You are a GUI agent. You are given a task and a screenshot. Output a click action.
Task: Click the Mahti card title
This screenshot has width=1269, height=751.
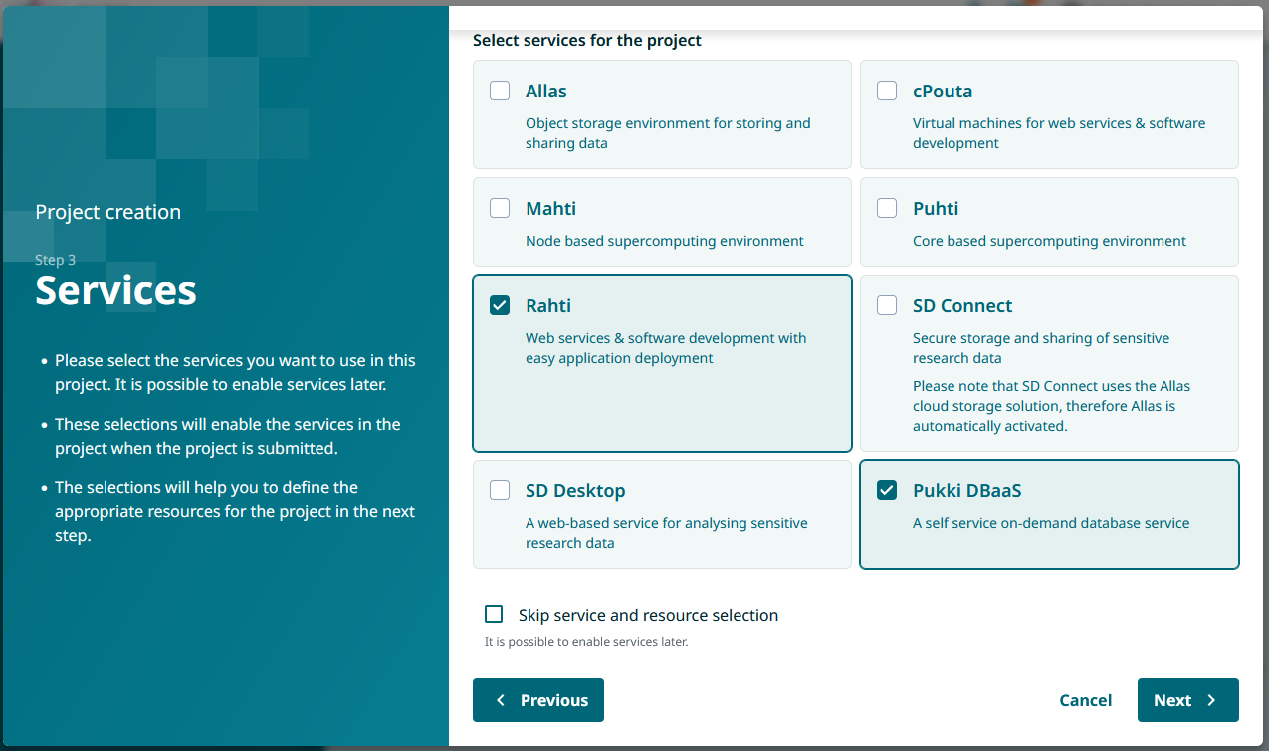click(551, 208)
